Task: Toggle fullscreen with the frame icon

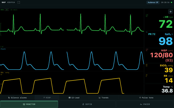Action: point(19,2)
